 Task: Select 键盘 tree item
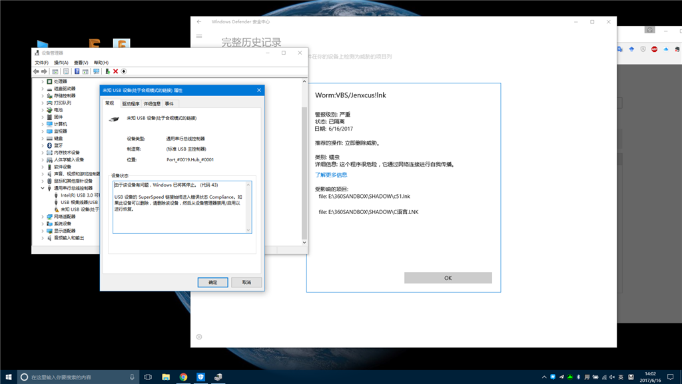[55, 139]
